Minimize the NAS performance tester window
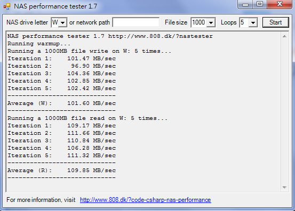Image resolution: width=295 pixels, height=211 pixels. point(245,4)
